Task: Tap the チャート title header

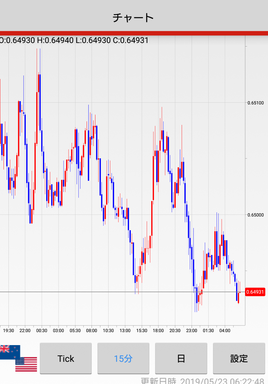Action: pos(133,18)
